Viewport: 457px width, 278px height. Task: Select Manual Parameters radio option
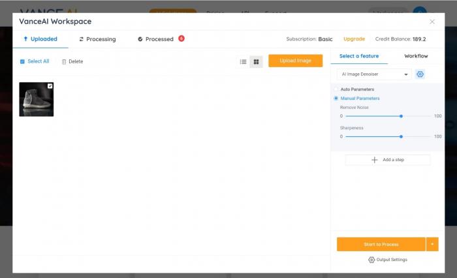click(336, 98)
